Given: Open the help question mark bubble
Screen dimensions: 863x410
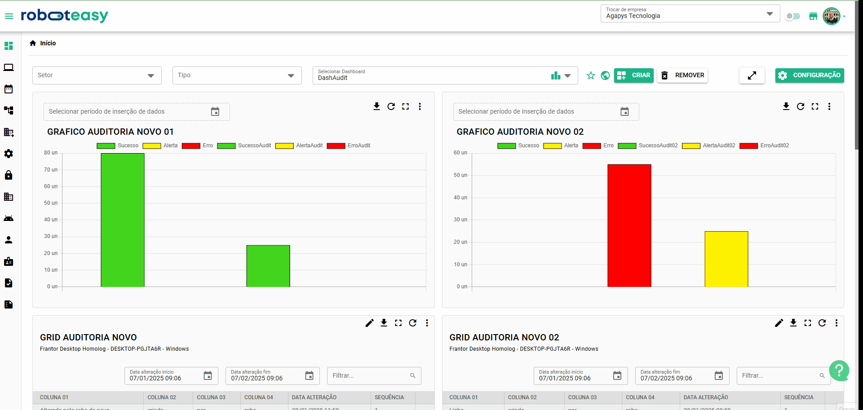Looking at the screenshot, I should [x=839, y=370].
